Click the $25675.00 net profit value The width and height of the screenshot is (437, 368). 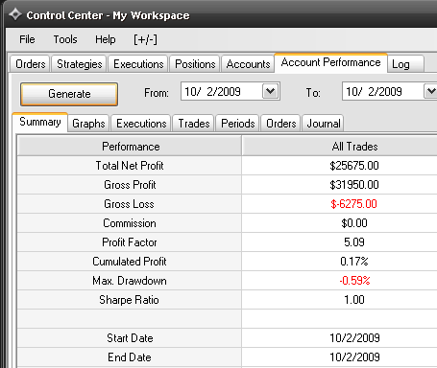[354, 166]
